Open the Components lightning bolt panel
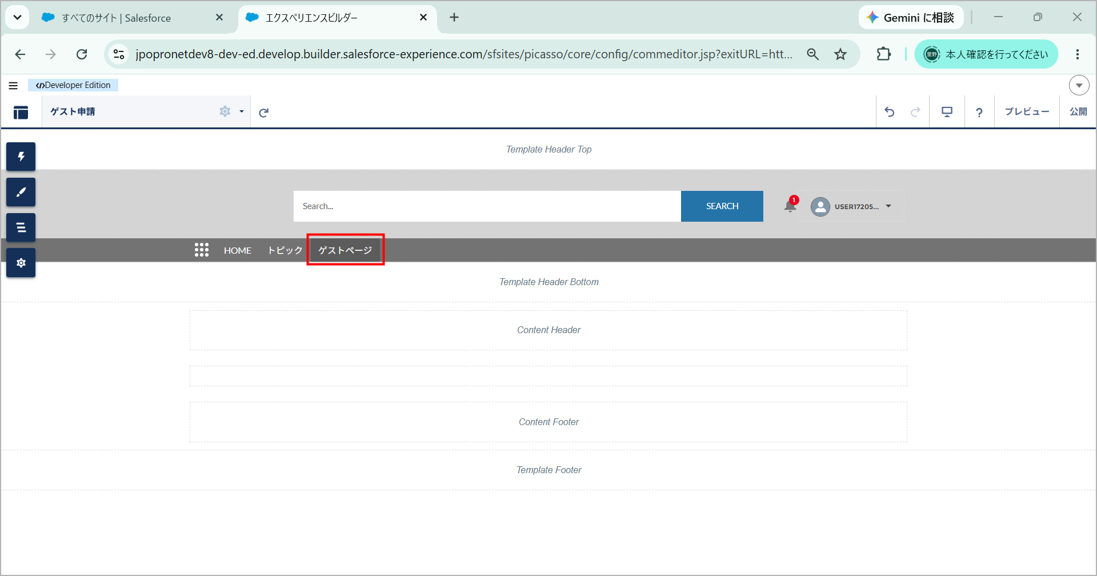The width and height of the screenshot is (1097, 576). point(21,157)
